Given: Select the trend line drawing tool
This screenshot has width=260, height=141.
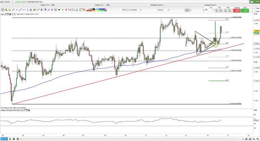Looking at the screenshot, I should tap(20, 10).
